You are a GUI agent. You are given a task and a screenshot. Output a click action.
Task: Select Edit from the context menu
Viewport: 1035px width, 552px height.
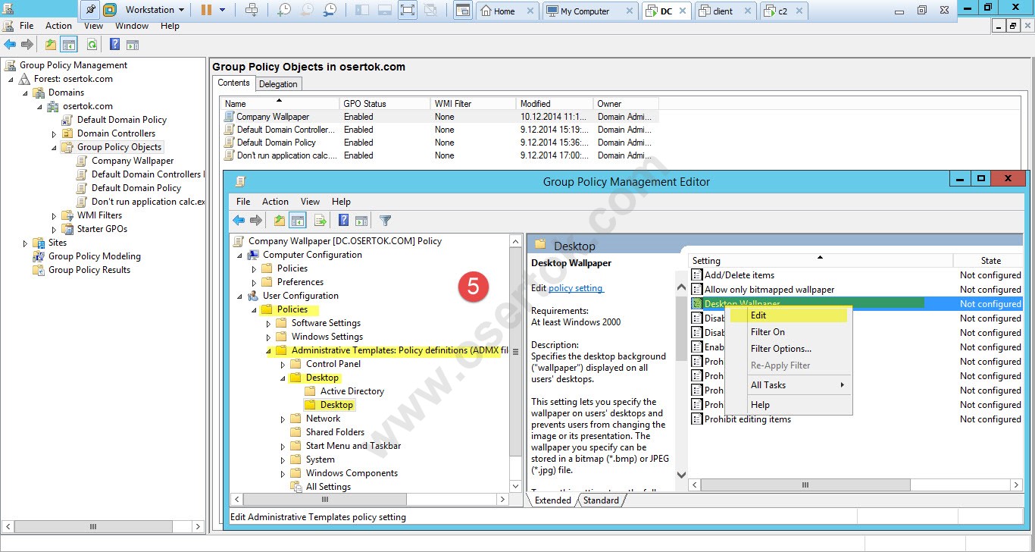coord(759,315)
